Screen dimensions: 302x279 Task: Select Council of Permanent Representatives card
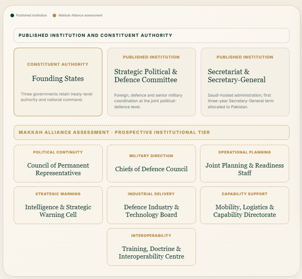58,164
